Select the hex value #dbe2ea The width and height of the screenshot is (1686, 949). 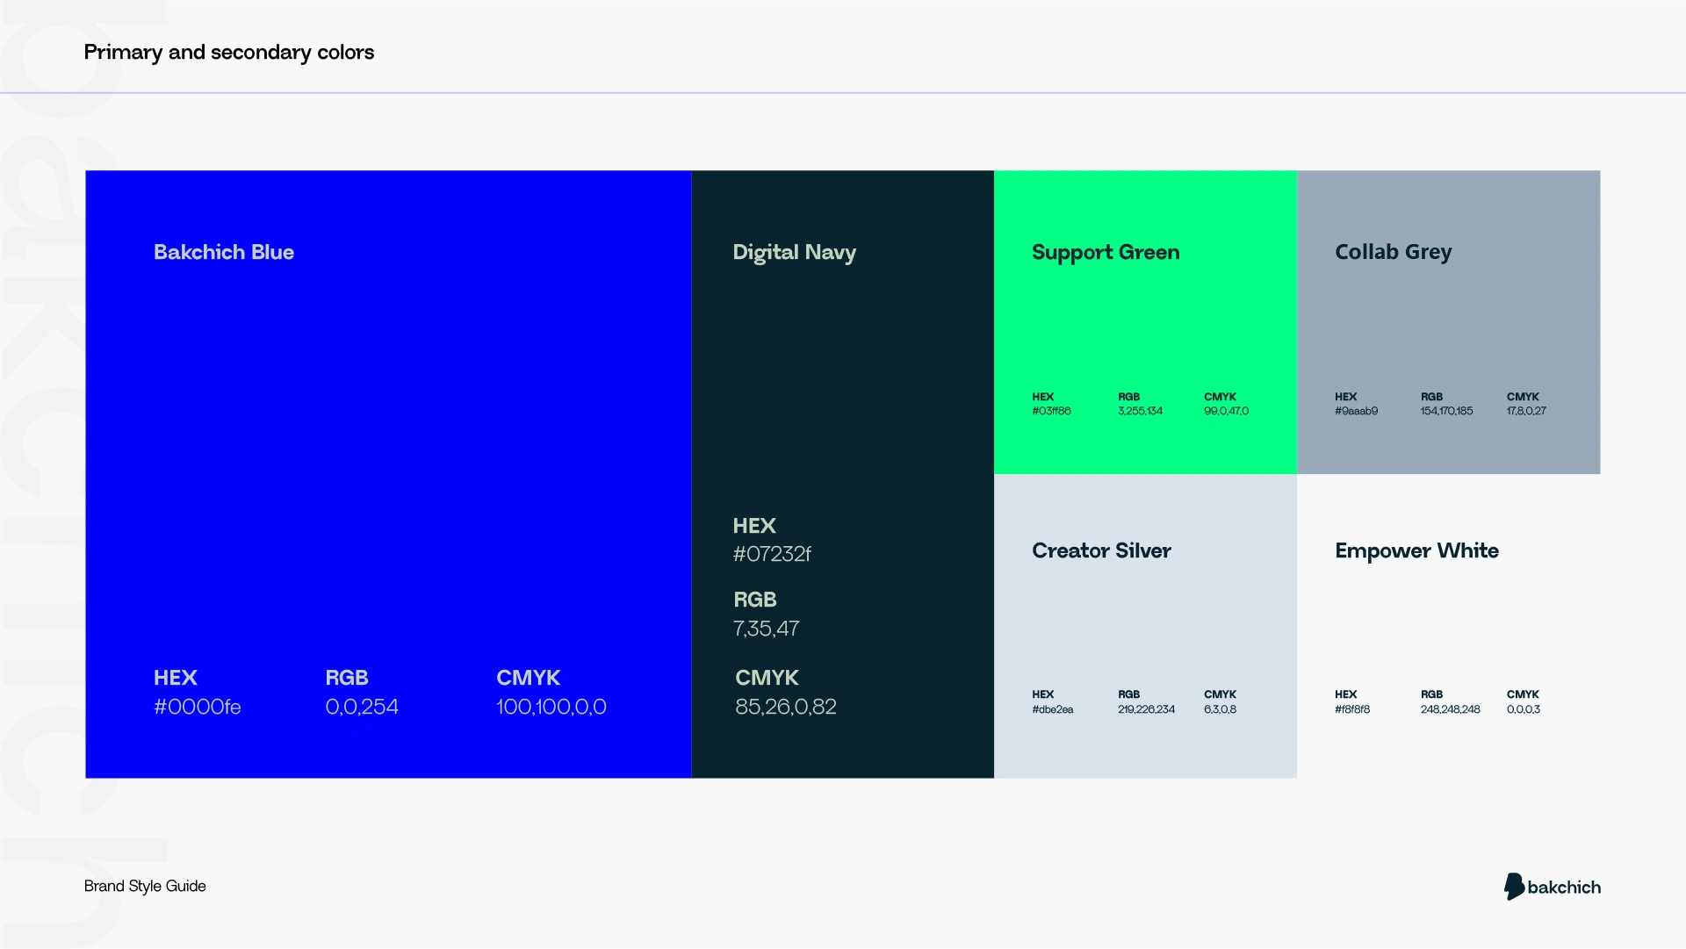tap(1053, 709)
